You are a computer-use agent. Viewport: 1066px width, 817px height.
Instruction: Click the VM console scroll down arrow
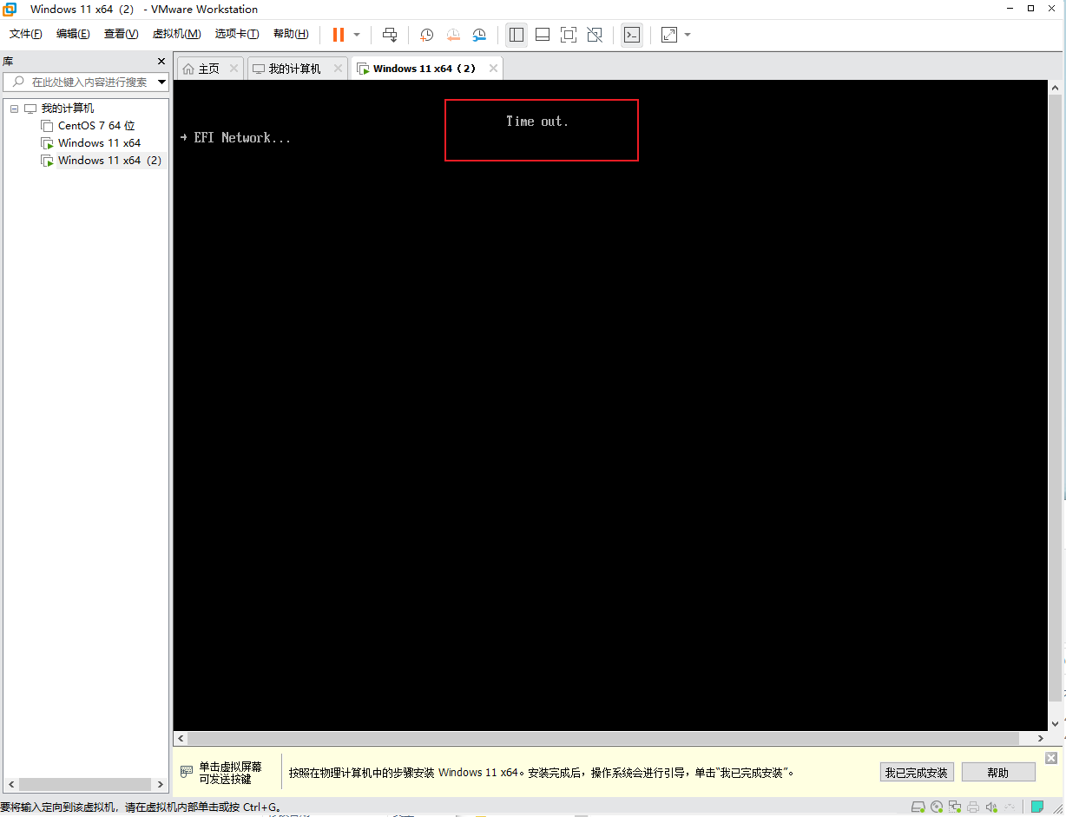click(x=1056, y=723)
